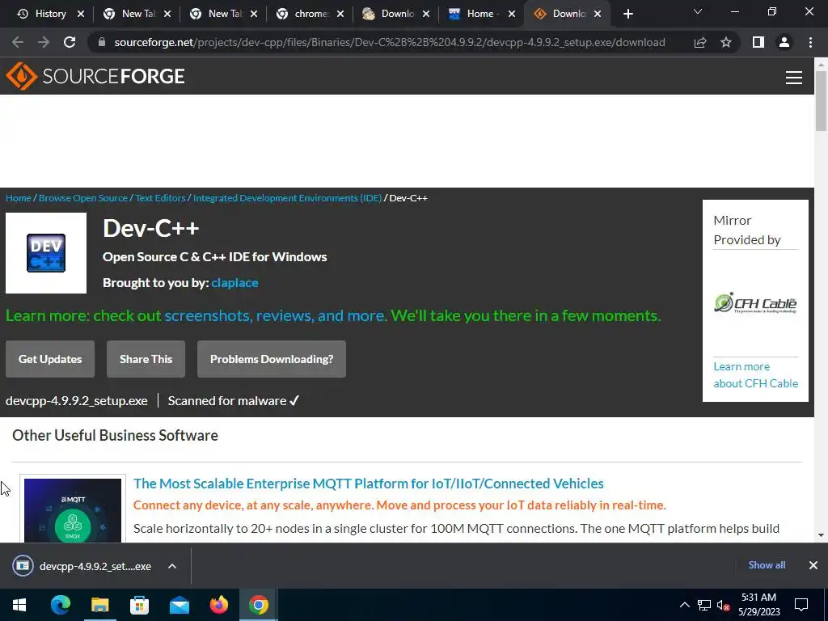Open Integrated Development Environments breadcrumb
828x621 pixels.
point(287,198)
